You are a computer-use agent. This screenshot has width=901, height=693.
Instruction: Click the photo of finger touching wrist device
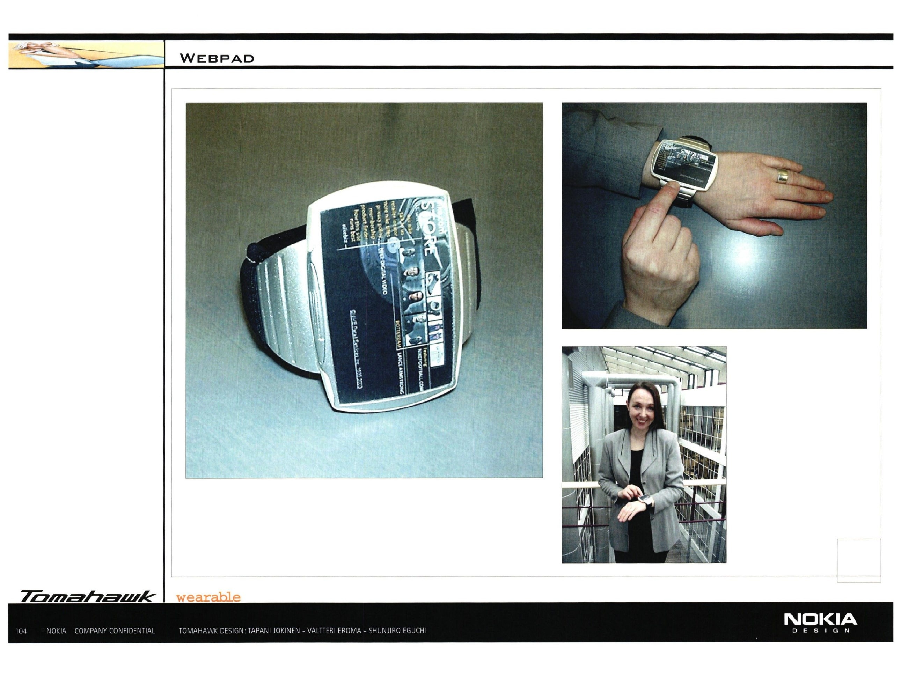click(x=715, y=216)
